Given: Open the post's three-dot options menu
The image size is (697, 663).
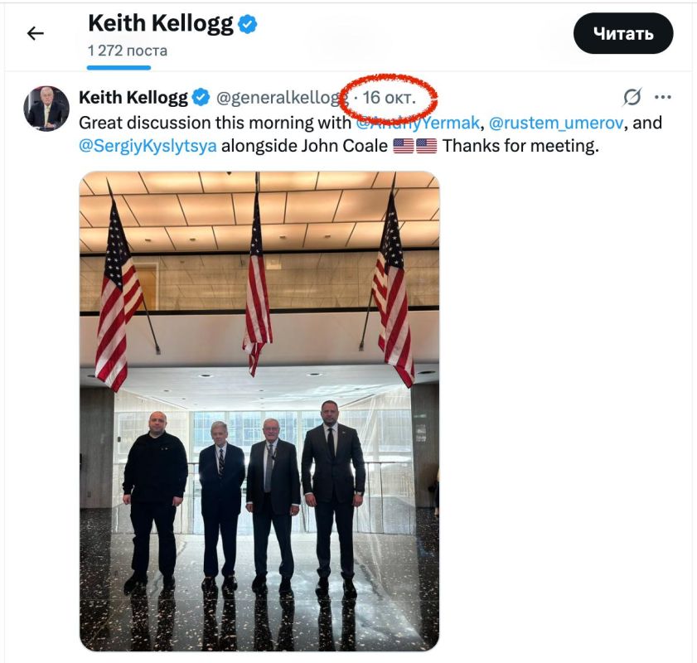Looking at the screenshot, I should click(664, 97).
